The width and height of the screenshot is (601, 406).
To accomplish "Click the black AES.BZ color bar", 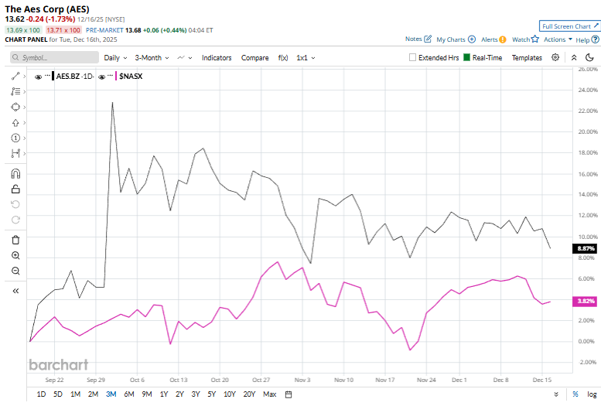I will click(x=53, y=76).
